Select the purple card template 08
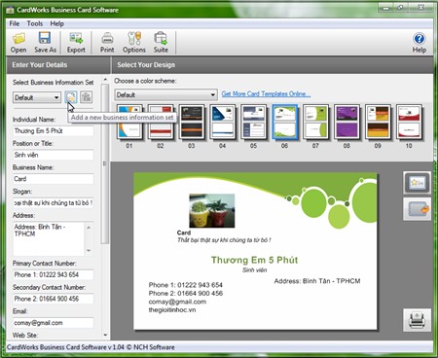Viewport: 438px width, 358px height. (347, 122)
